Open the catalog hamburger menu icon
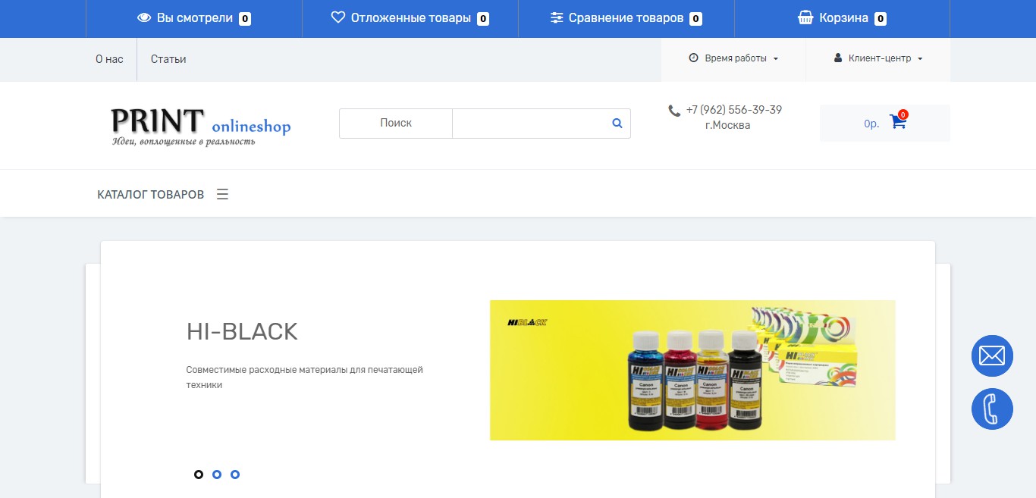Screen dimensions: 1036x498 coord(222,194)
